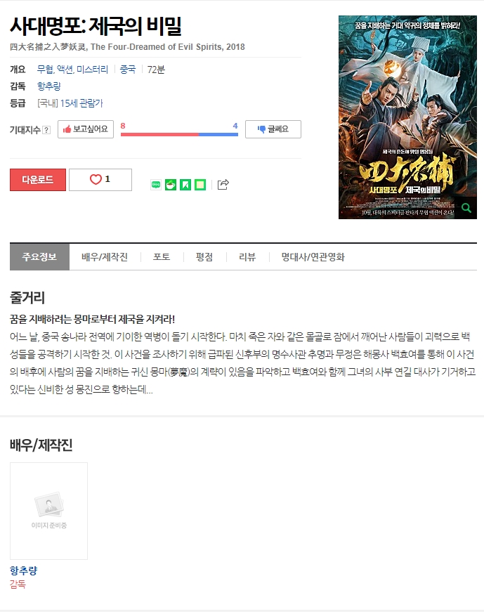Vote 보고싶어요 thumbs-up button
The image size is (484, 614).
[x=86, y=129]
